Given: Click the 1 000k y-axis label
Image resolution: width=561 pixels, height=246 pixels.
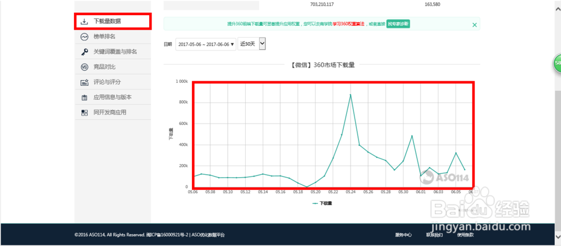Looking at the screenshot, I should point(181,81).
